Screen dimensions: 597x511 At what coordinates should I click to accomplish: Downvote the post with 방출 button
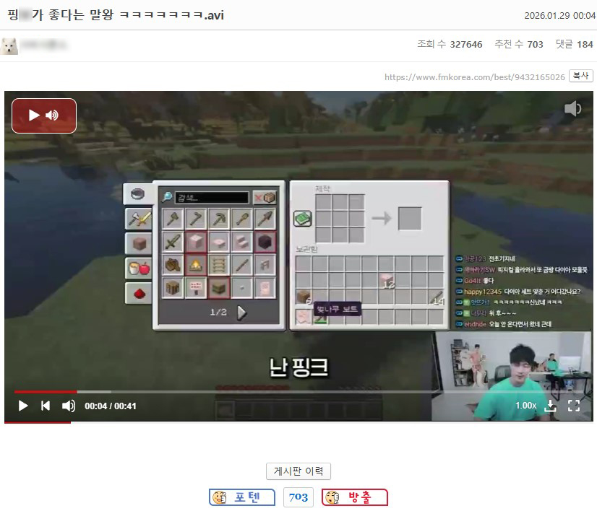355,497
